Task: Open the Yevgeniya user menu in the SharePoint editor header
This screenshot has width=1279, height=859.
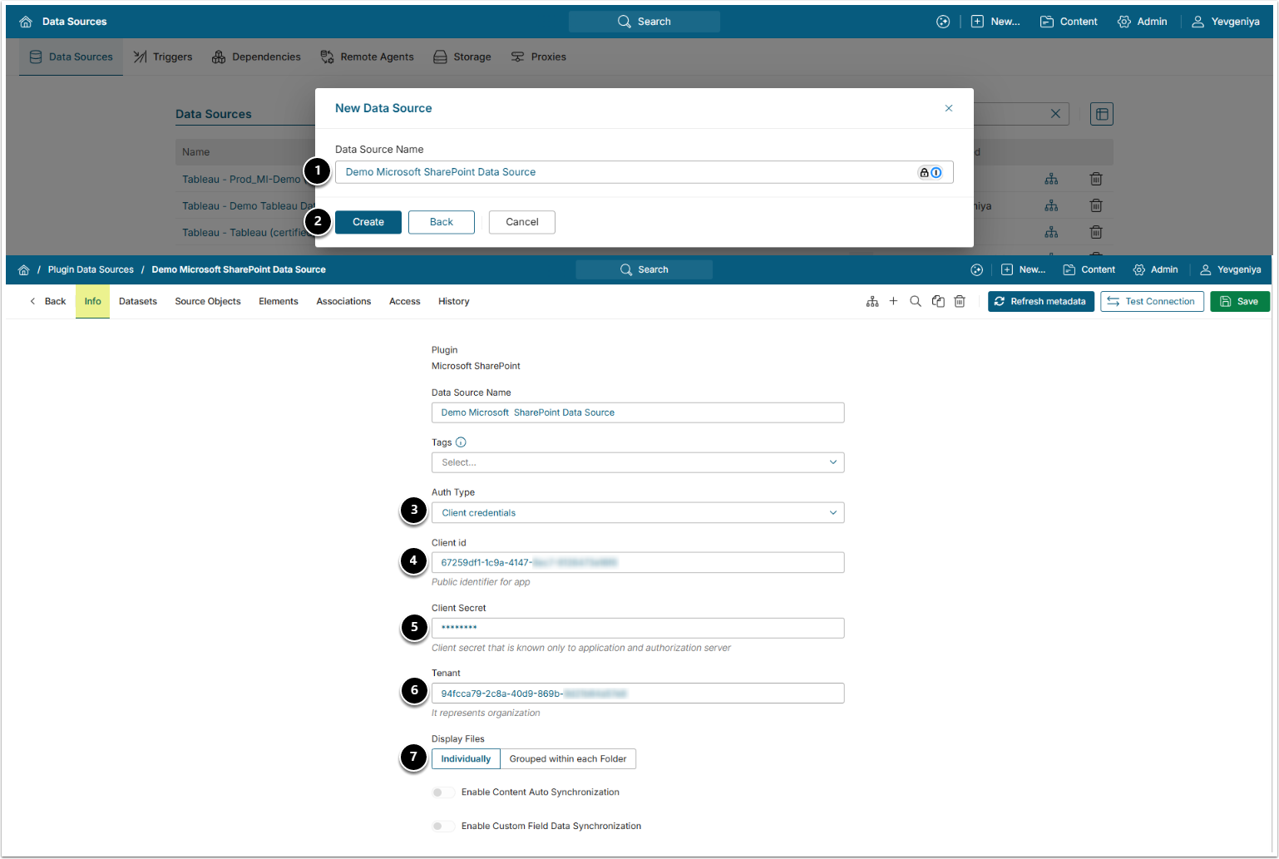Action: (1231, 269)
